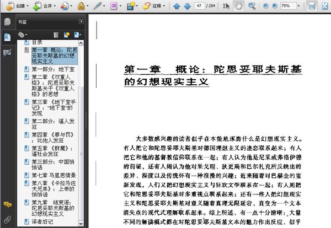Select bookmark 第三章《地下室手记》
This screenshot has height=228, width=331.
[54, 108]
